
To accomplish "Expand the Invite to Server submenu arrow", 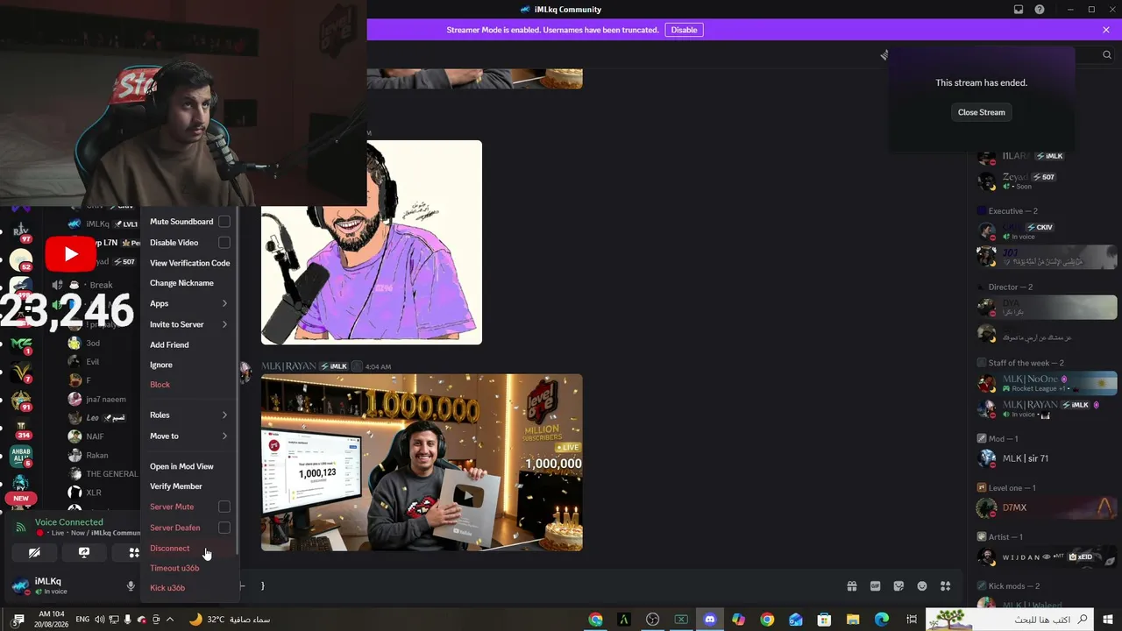I will click(x=224, y=324).
